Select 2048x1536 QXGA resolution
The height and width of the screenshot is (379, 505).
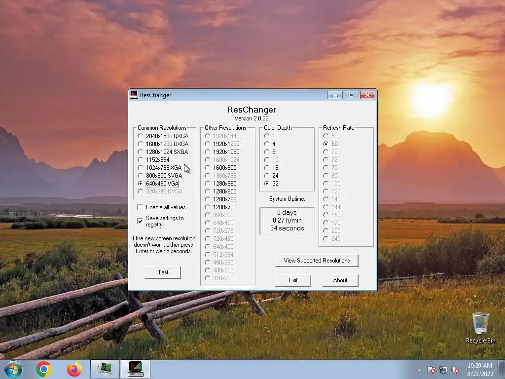tap(164, 136)
